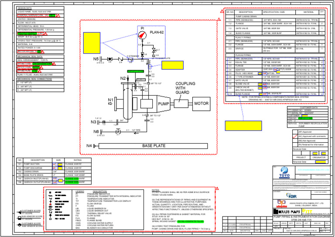Click the MATERIAL: A-8 row
The image size is (335, 237).
[40, 44]
